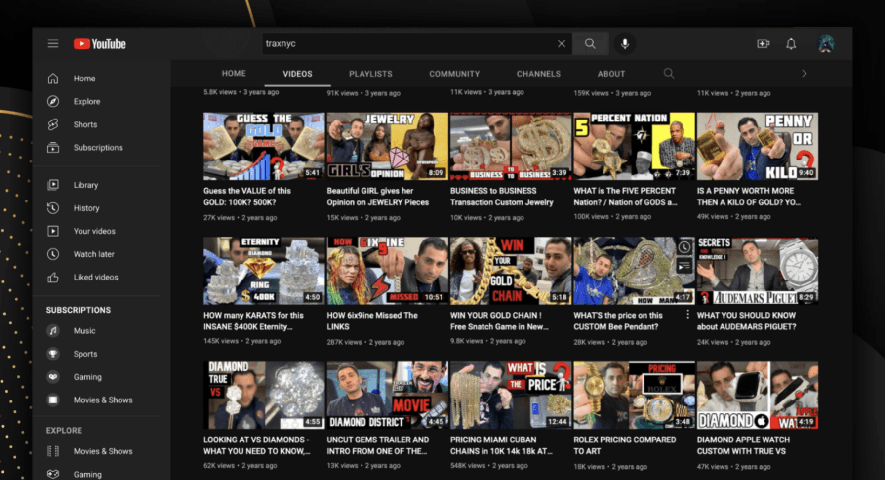Click the Liked videos thumbs-up icon
Image resolution: width=885 pixels, height=480 pixels.
point(53,277)
